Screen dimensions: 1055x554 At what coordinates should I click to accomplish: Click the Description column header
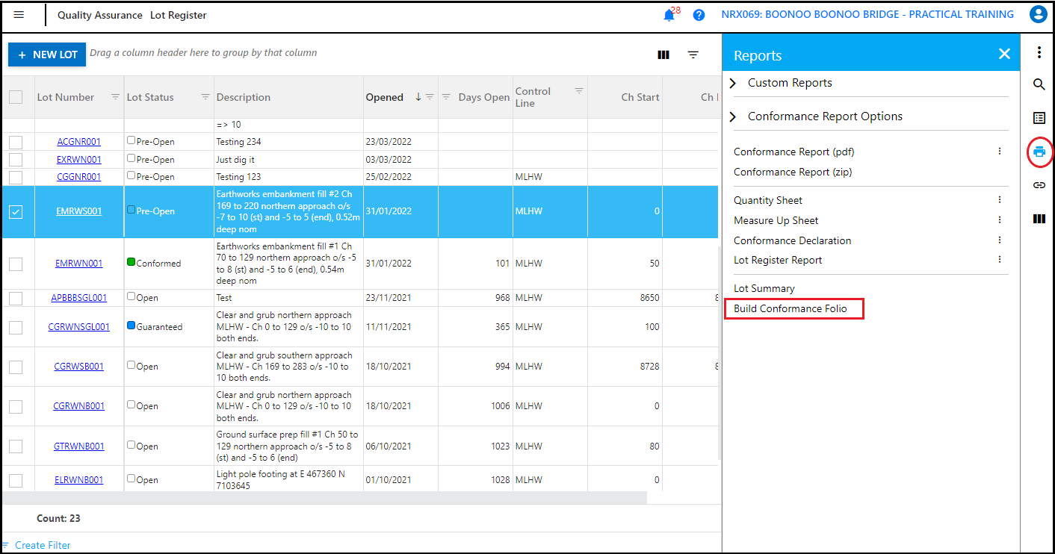click(244, 97)
